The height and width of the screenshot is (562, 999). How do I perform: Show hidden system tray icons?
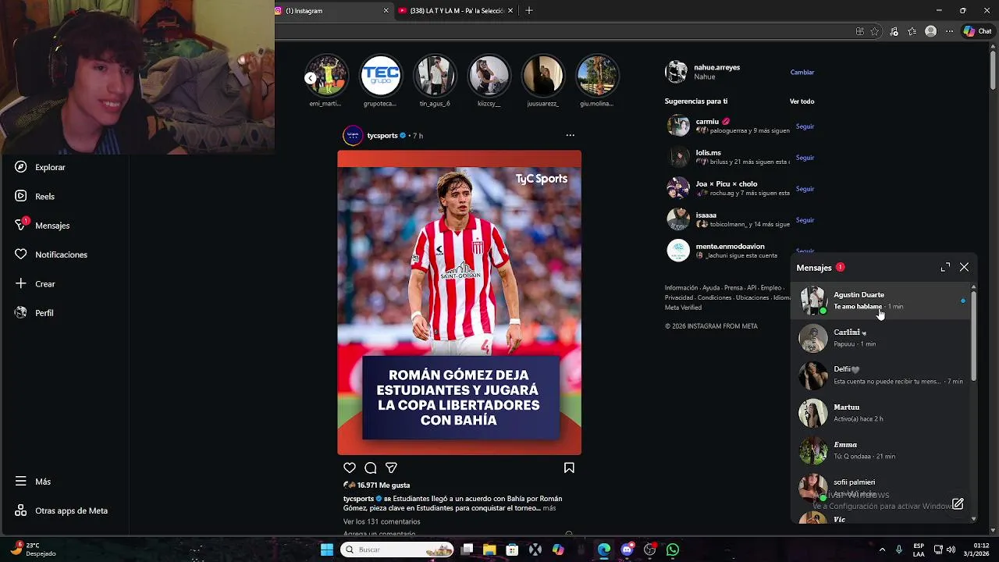(883, 550)
